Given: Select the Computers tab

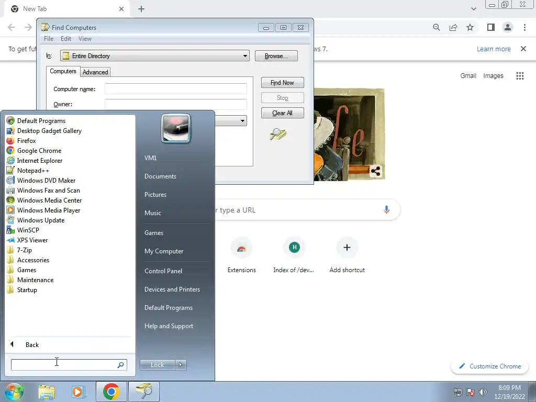Looking at the screenshot, I should [x=63, y=71].
